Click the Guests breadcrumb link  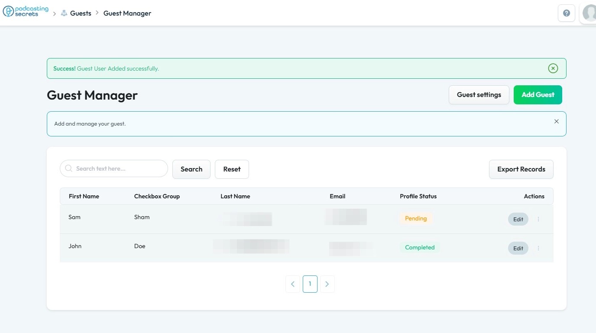[81, 13]
